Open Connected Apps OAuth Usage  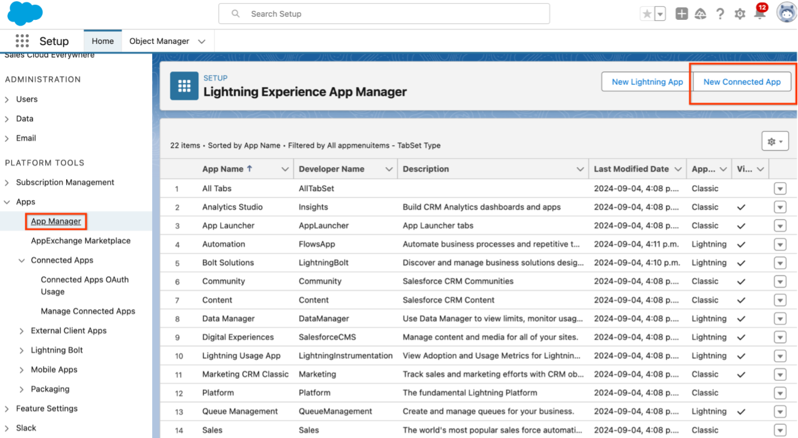85,285
